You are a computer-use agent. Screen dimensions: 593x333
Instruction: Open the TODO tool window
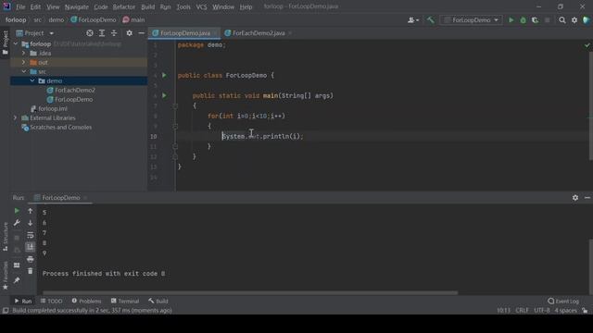[52, 301]
